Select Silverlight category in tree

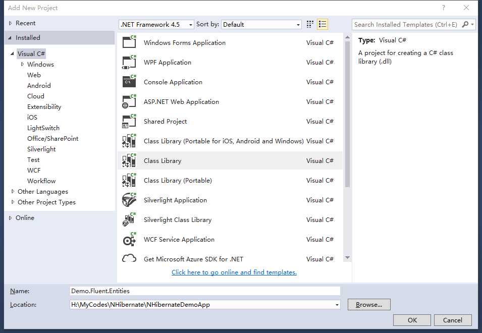click(41, 149)
